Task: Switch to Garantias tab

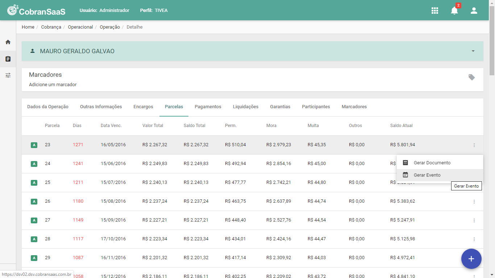Action: [x=280, y=107]
